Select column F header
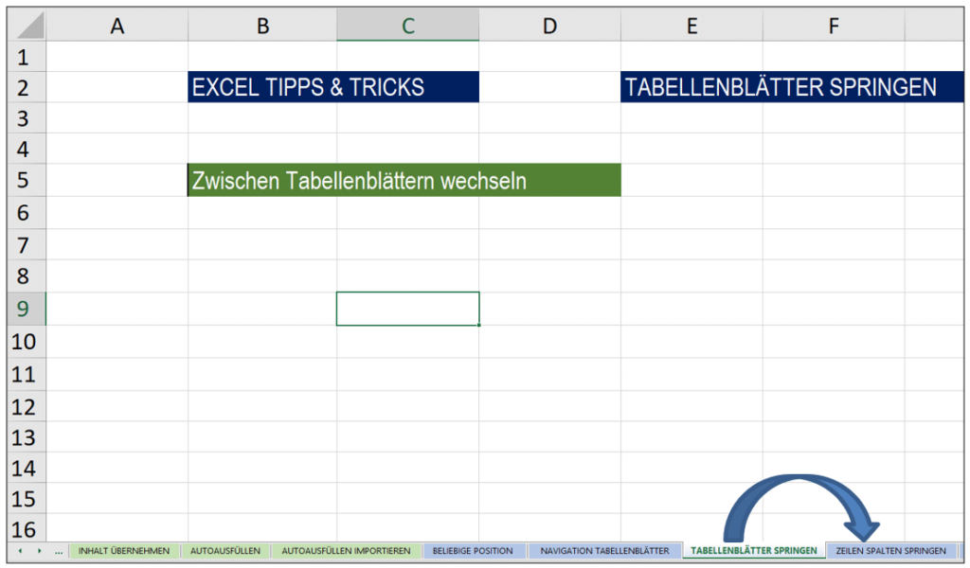Viewport: 970px width, 568px height. coord(834,26)
